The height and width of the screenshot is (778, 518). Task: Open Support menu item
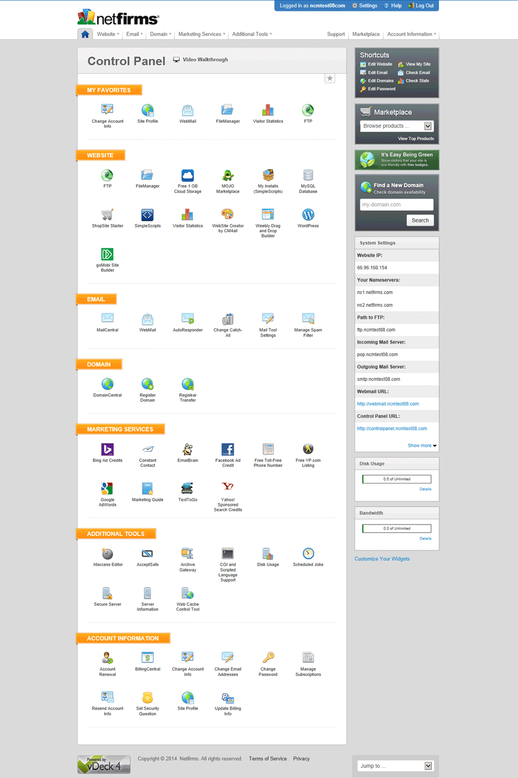(x=336, y=34)
